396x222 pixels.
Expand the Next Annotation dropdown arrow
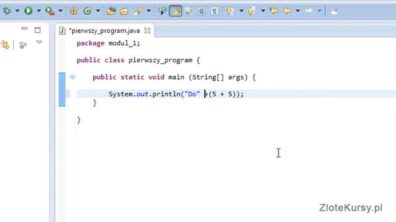click(241, 11)
